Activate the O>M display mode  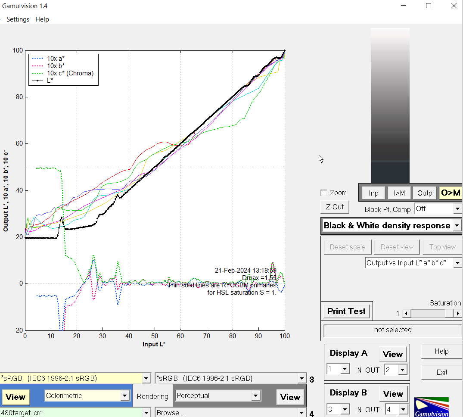coord(450,193)
